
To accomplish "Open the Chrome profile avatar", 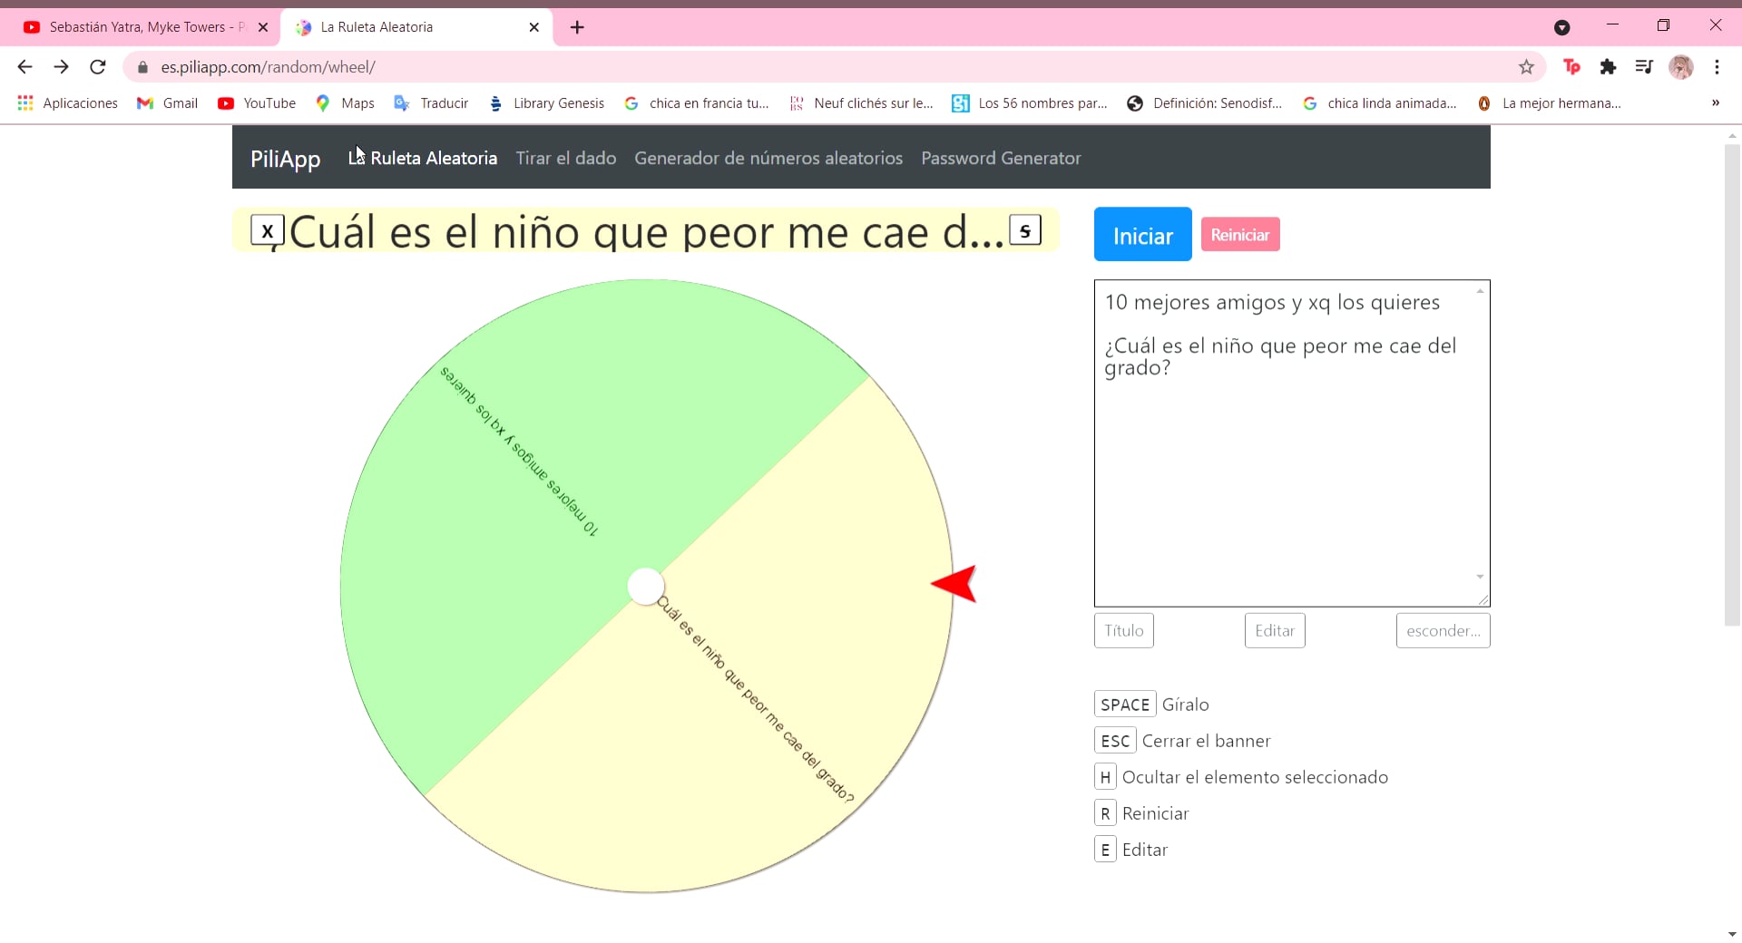I will point(1682,66).
